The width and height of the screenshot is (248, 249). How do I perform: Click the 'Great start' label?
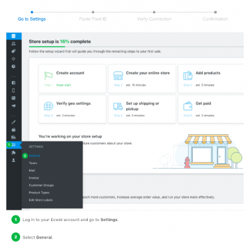[63, 85]
